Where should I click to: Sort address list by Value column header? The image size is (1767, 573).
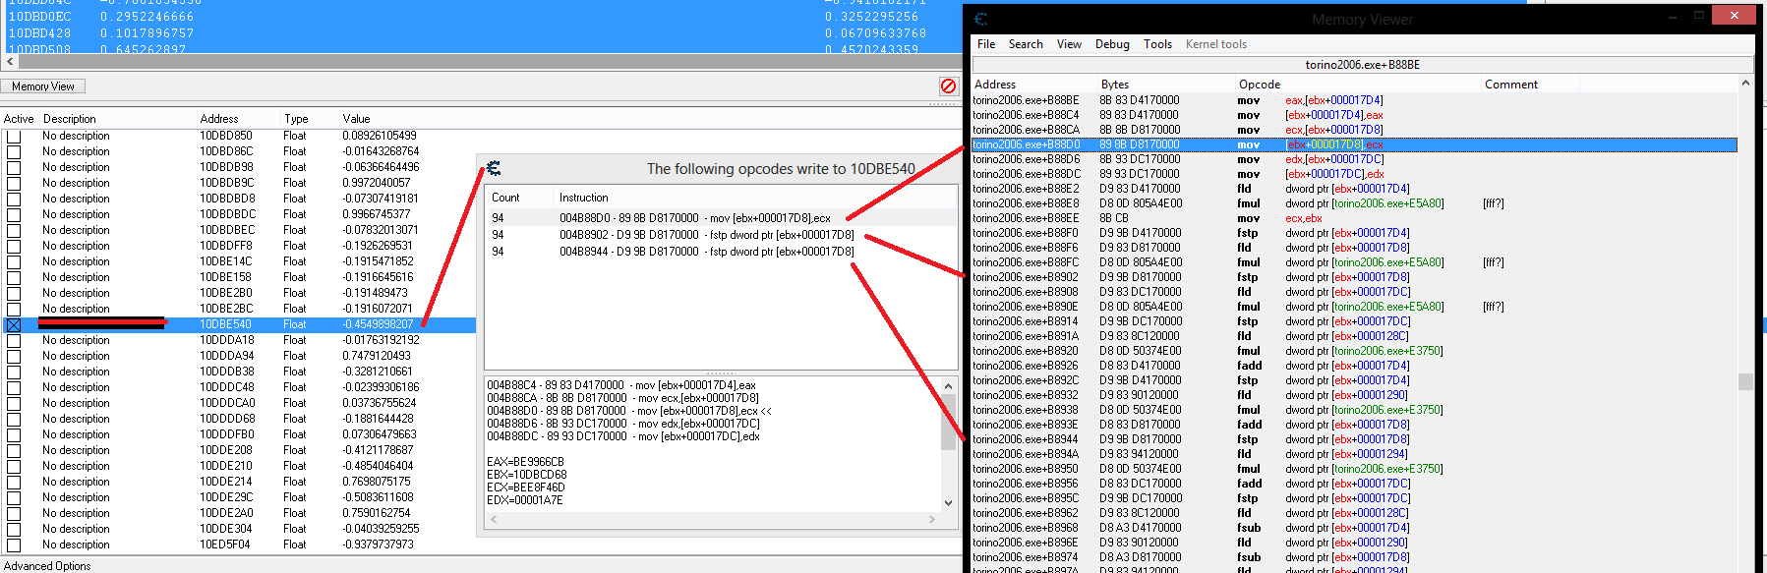[x=356, y=119]
